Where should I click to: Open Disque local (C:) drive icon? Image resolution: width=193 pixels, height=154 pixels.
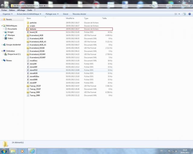click(6, 54)
